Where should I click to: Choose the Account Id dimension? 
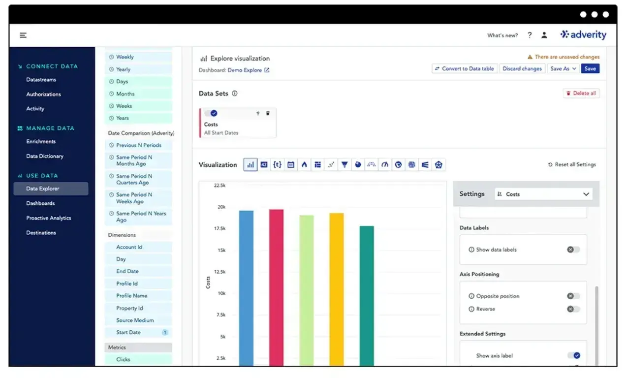coord(139,247)
